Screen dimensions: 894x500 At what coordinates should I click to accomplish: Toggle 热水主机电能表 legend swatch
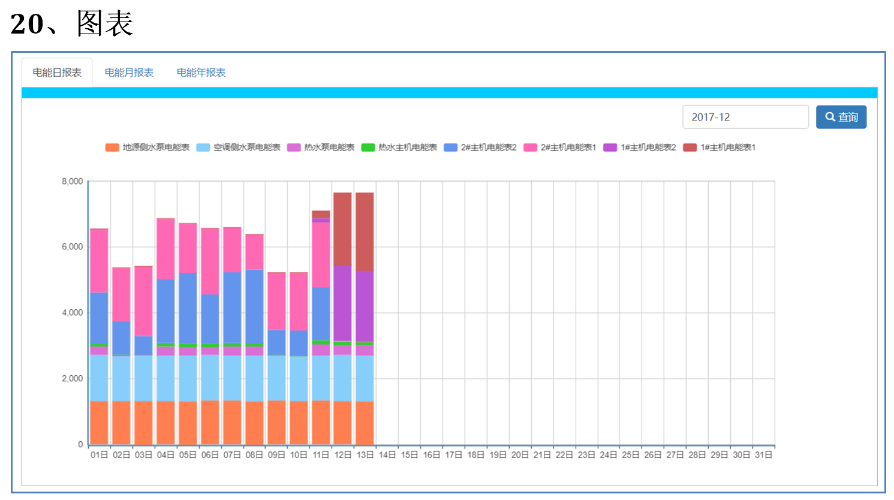tap(368, 147)
